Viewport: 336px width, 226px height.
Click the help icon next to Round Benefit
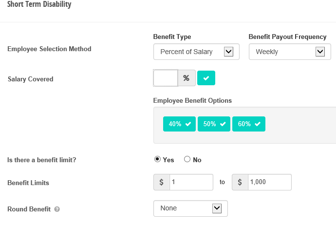(x=57, y=209)
